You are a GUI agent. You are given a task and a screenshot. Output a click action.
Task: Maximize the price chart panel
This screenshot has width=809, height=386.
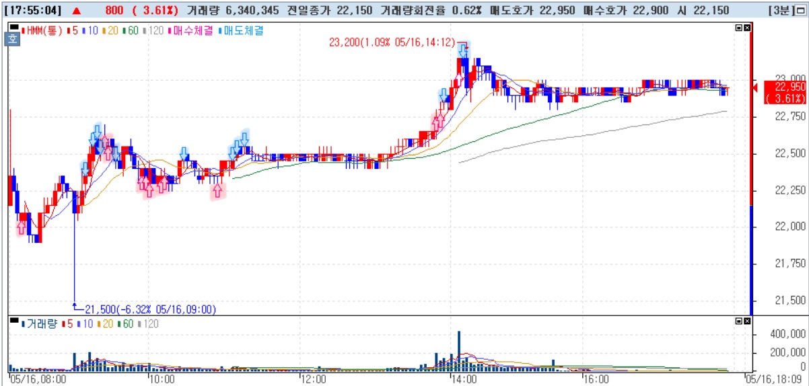(738, 28)
